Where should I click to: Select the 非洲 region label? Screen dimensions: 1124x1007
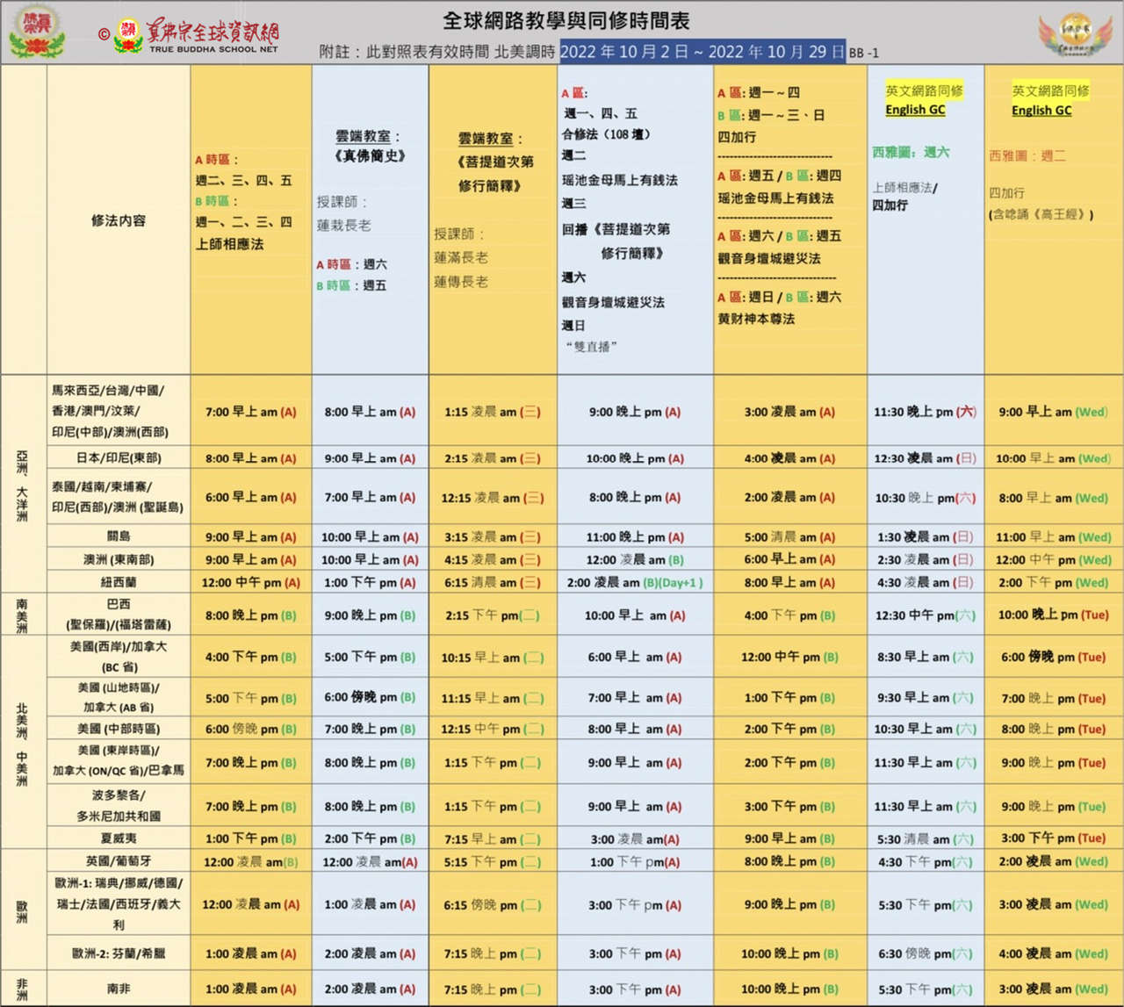coord(23,989)
